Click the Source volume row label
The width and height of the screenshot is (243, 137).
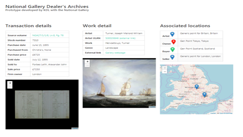17,35
